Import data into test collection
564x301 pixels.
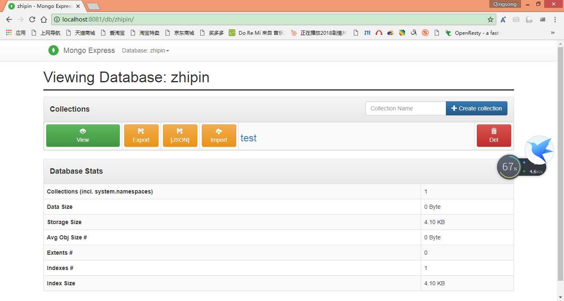[219, 136]
